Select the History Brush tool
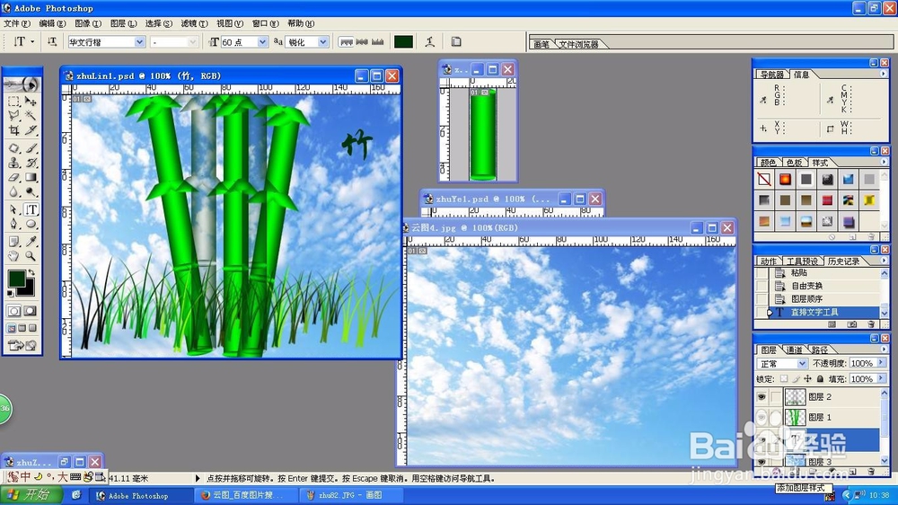Viewport: 898px width, 505px height. (31, 163)
